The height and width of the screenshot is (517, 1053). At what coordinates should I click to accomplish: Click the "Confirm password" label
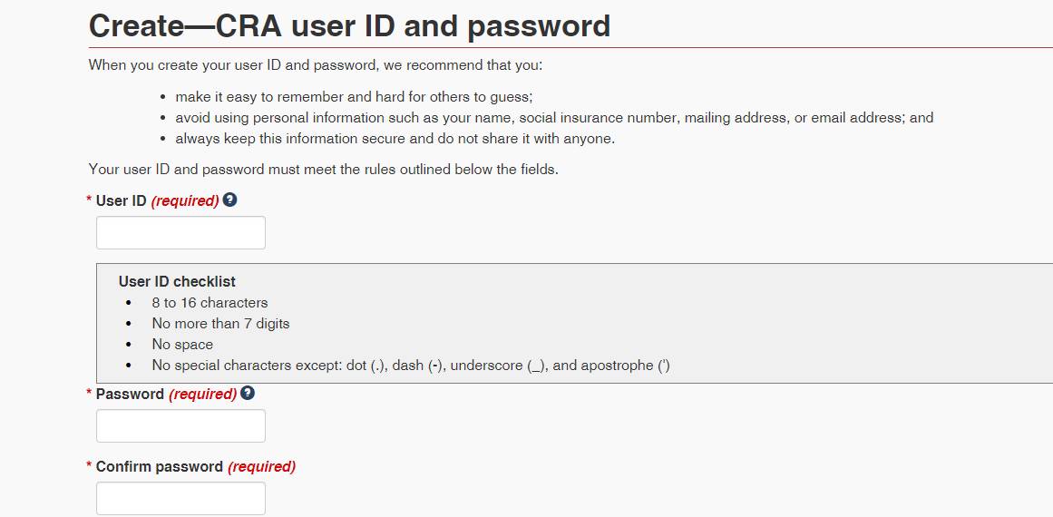click(x=159, y=467)
